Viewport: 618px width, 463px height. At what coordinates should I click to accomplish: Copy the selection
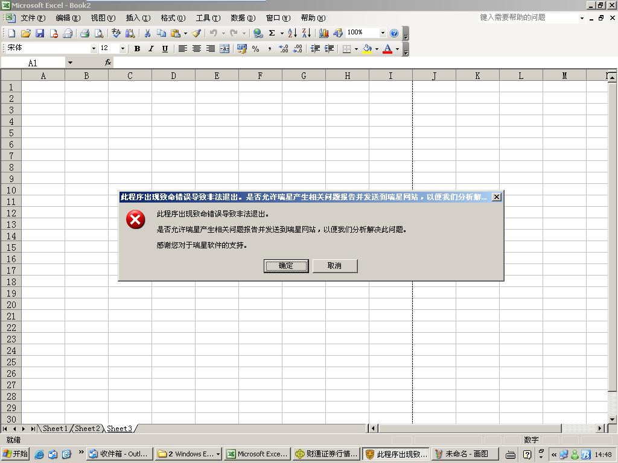pyautogui.click(x=161, y=33)
